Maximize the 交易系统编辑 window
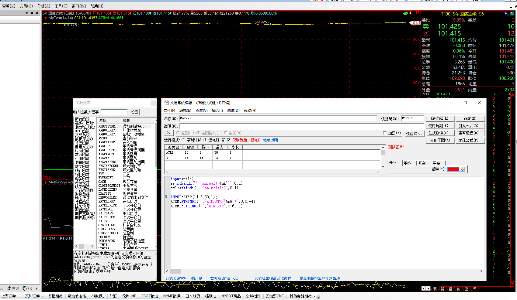 click(465, 103)
